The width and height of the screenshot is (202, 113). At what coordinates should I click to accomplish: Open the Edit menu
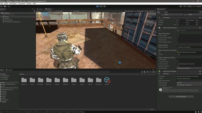(x=2, y=3)
